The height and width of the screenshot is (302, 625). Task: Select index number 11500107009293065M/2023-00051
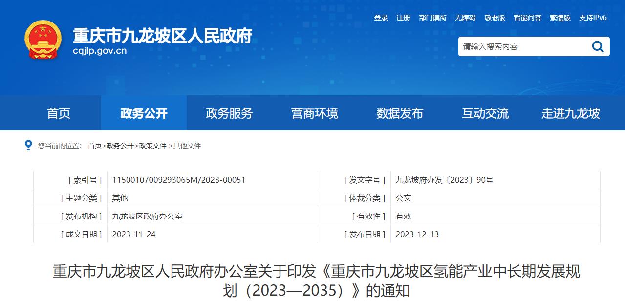click(x=179, y=180)
